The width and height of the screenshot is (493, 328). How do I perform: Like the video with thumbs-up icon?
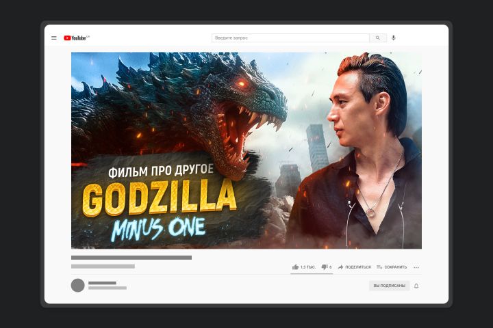click(295, 267)
